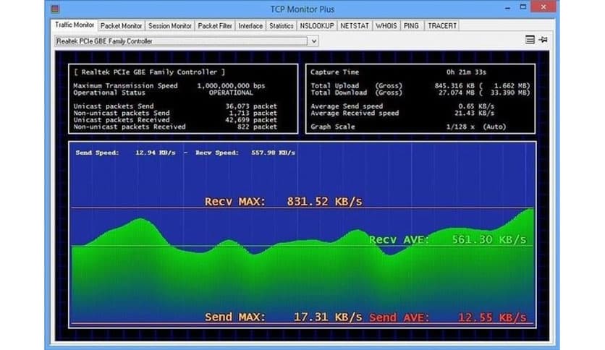
Task: Click the Send Speed 12.94 KB/s readout
Action: click(x=125, y=153)
